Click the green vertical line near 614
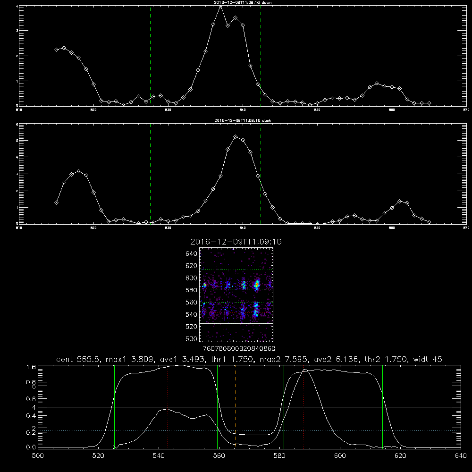Viewport: 472px width, 472px height. [383, 406]
